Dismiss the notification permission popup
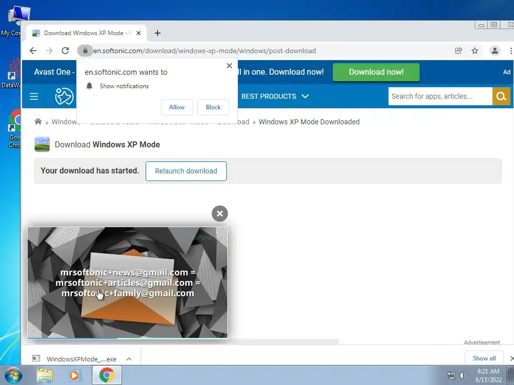The width and height of the screenshot is (514, 385). (229, 66)
